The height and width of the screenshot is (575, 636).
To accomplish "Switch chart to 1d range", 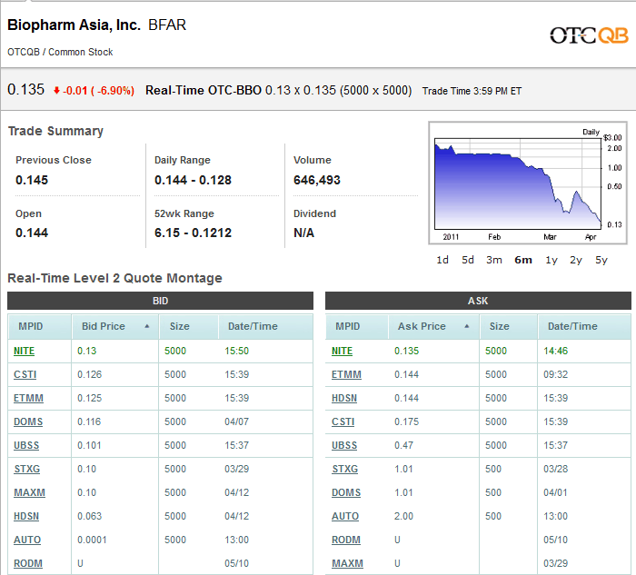I will click(x=442, y=260).
